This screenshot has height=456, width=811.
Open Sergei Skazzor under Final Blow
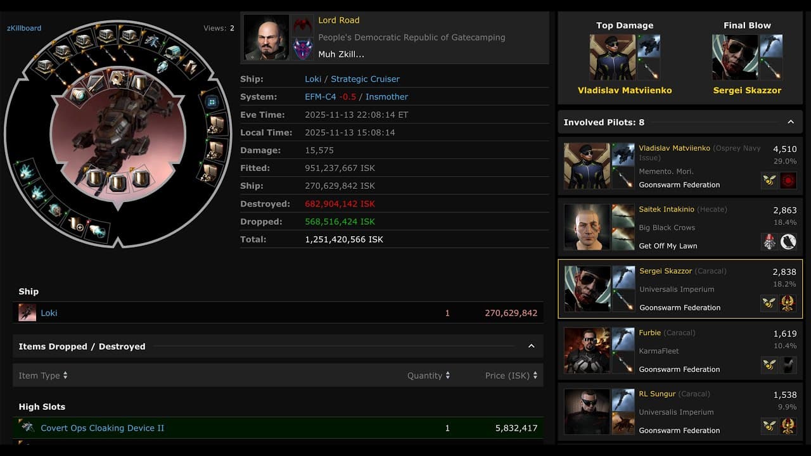coord(747,91)
